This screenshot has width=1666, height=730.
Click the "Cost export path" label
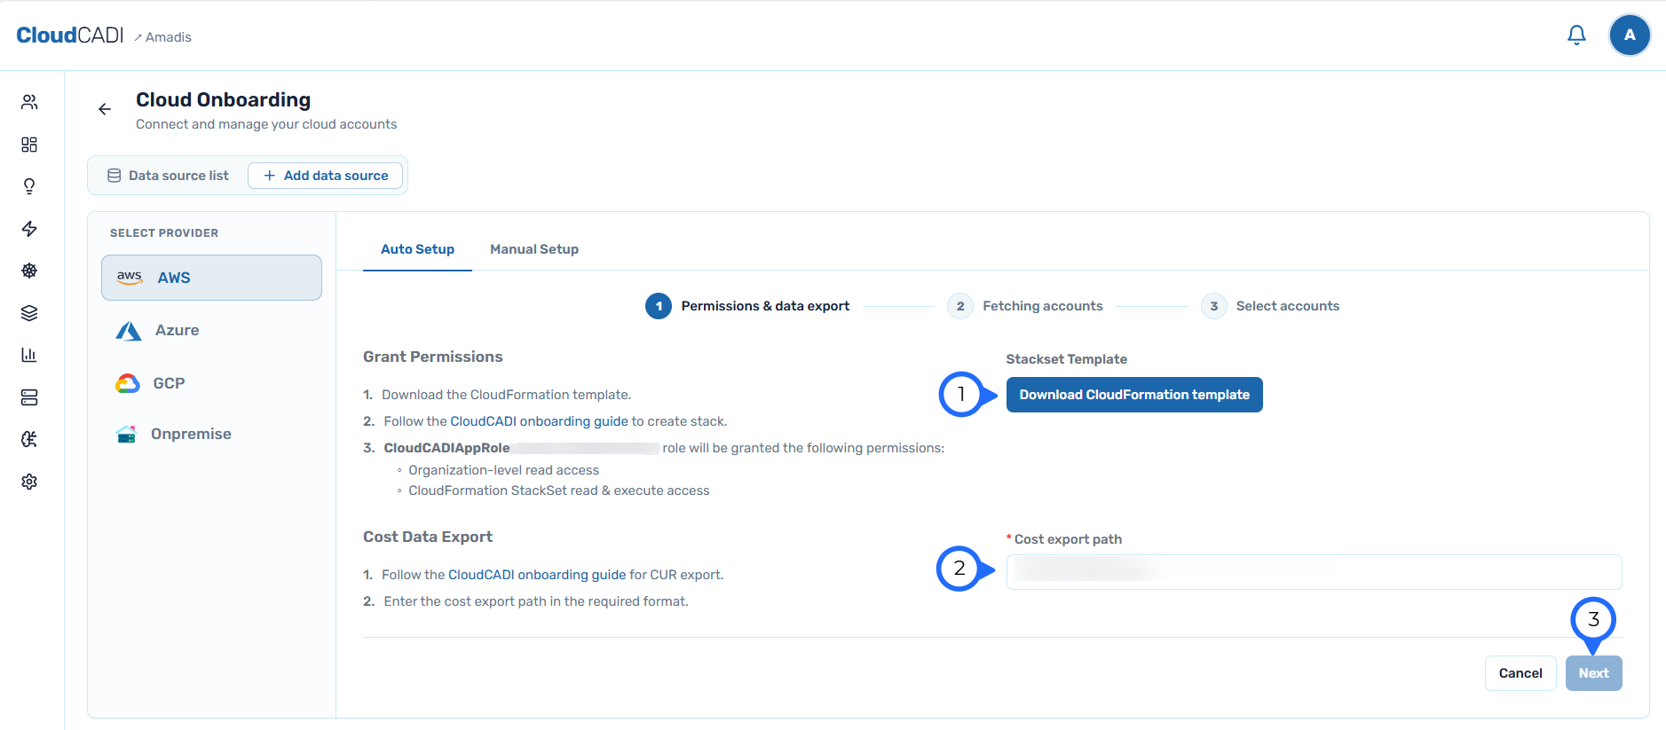[1068, 539]
